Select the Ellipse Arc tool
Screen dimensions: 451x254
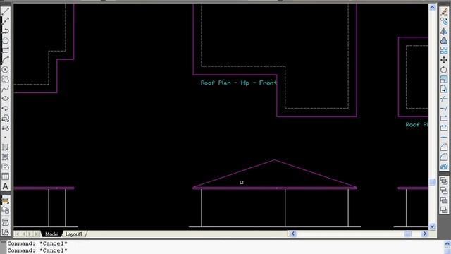[x=5, y=109]
